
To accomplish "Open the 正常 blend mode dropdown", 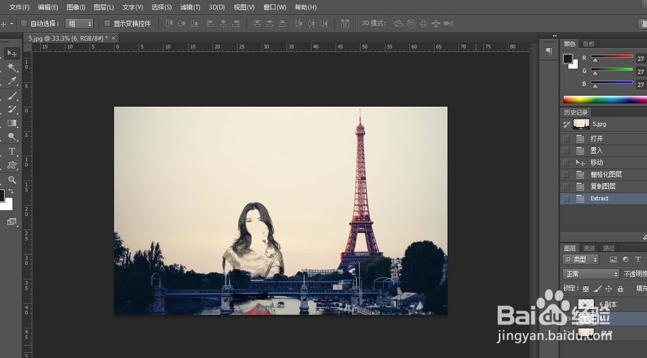I will 590,274.
